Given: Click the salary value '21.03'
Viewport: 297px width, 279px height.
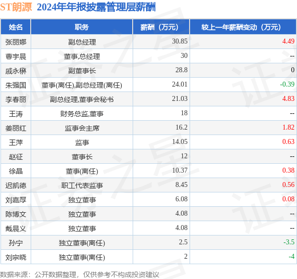Looking at the screenshot, I should point(180,98).
